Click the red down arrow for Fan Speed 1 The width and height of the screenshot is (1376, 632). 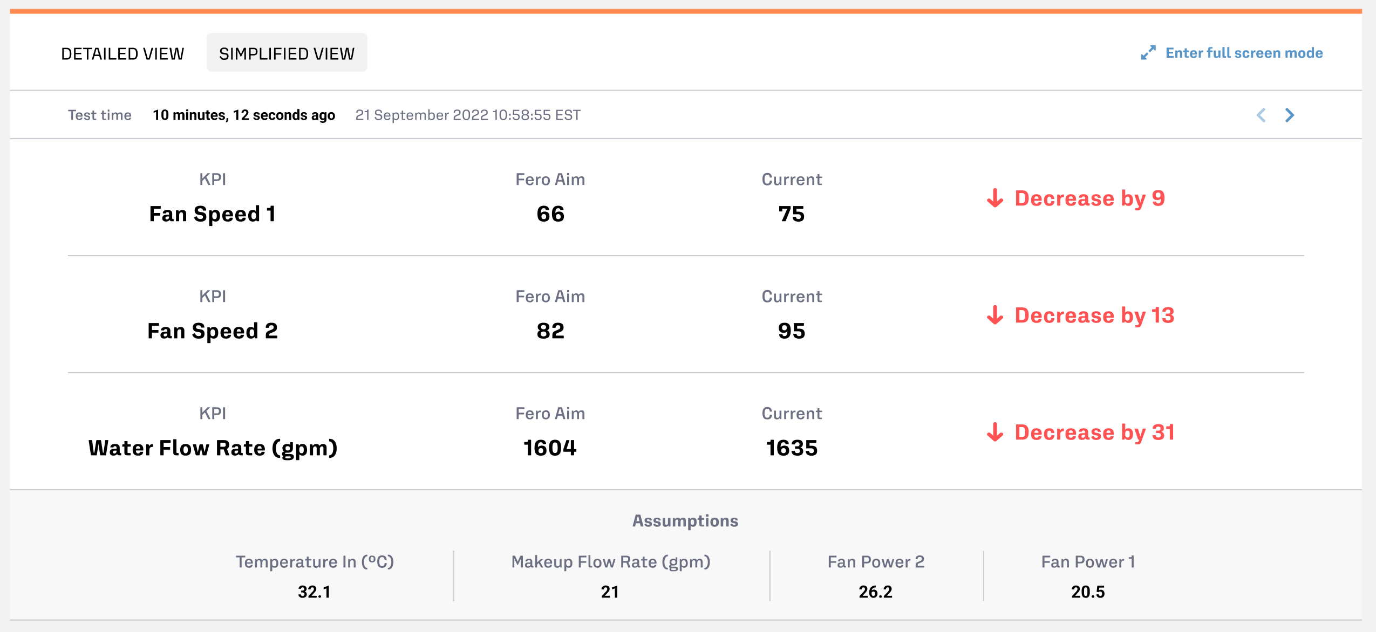click(995, 198)
